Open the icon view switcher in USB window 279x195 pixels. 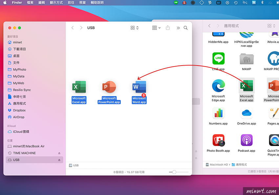point(135,28)
